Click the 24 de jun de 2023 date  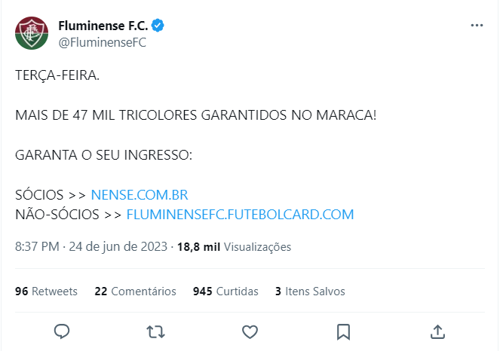(118, 246)
